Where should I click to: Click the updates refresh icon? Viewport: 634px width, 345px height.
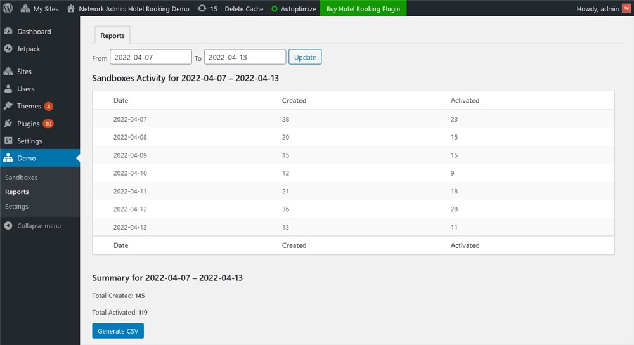[x=202, y=8]
